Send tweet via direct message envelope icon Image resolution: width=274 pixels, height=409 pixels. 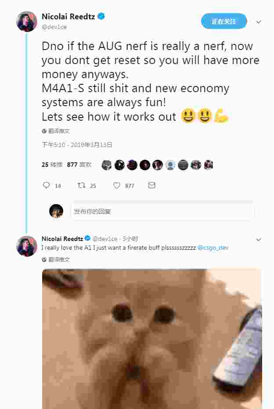151,185
